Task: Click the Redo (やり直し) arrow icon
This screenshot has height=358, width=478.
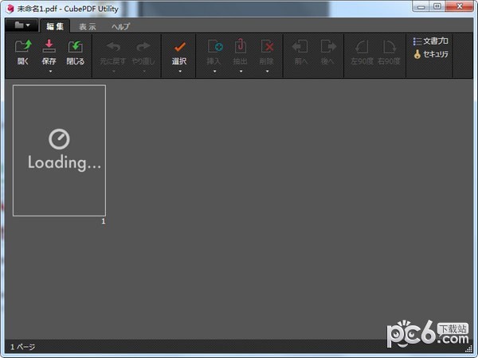Action: [x=143, y=47]
